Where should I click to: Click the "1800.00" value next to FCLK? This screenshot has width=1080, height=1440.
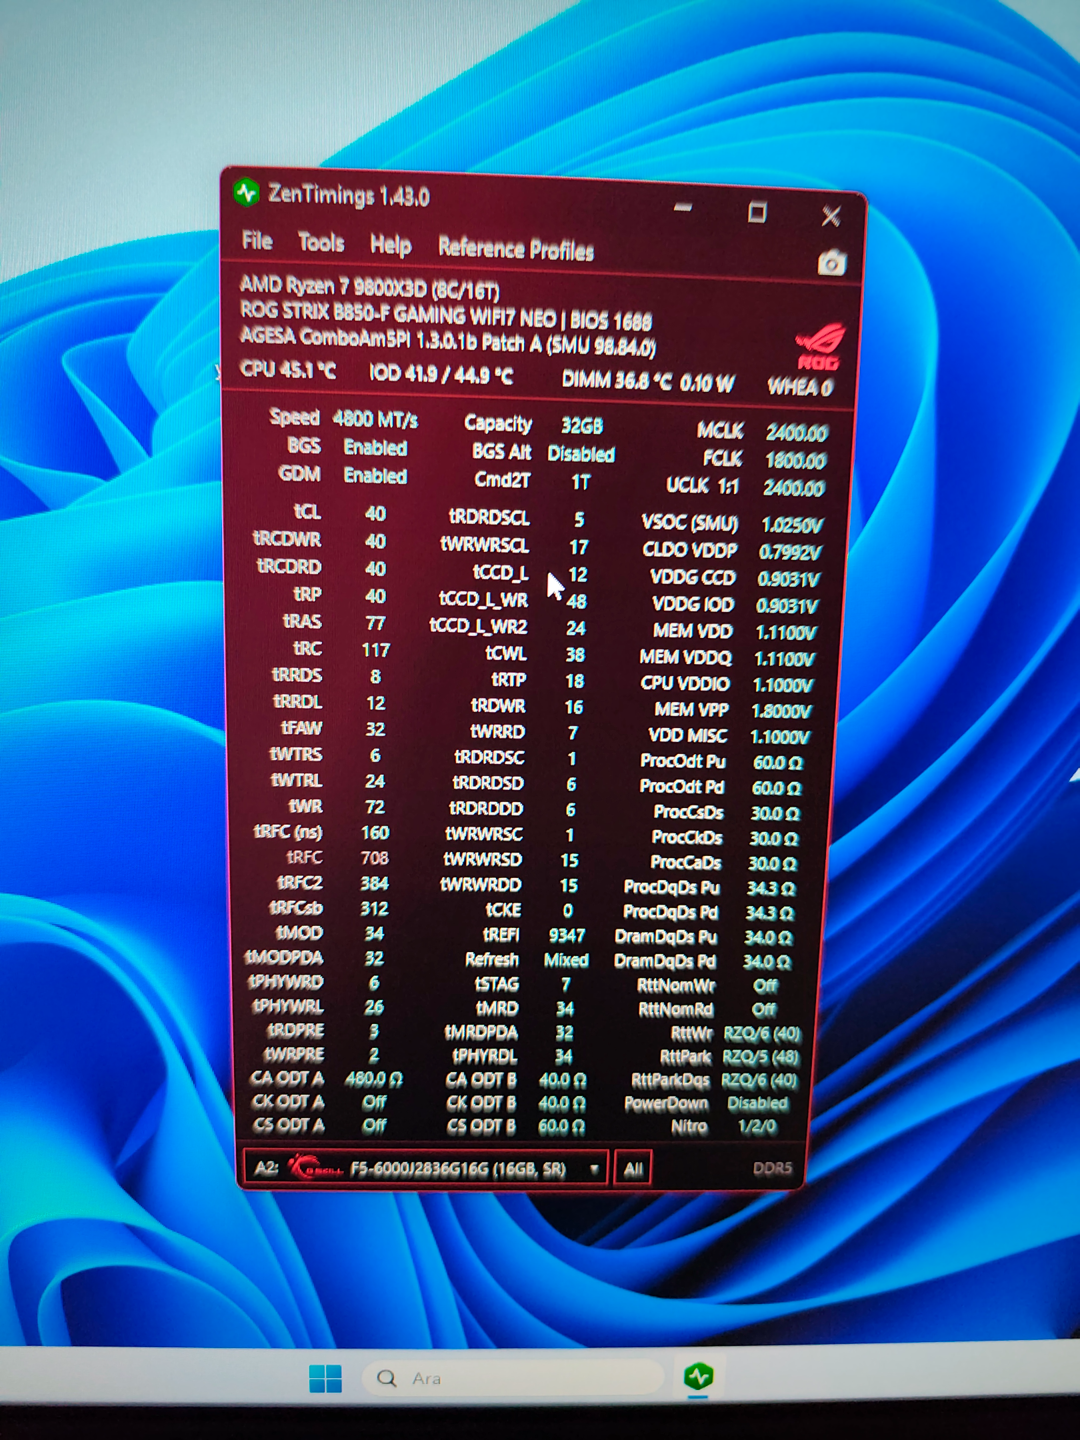coord(795,461)
